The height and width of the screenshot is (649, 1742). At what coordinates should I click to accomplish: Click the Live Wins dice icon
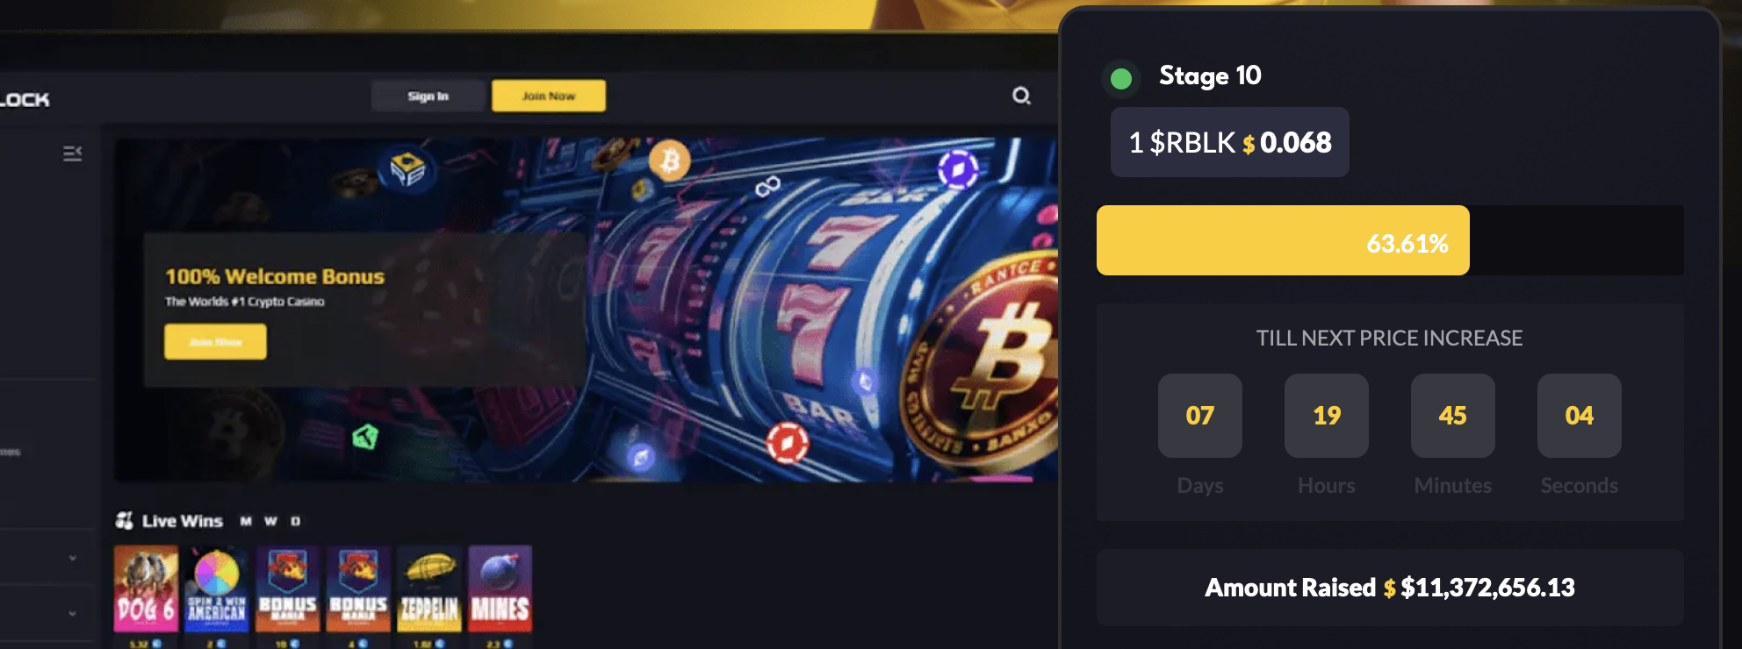click(x=125, y=521)
